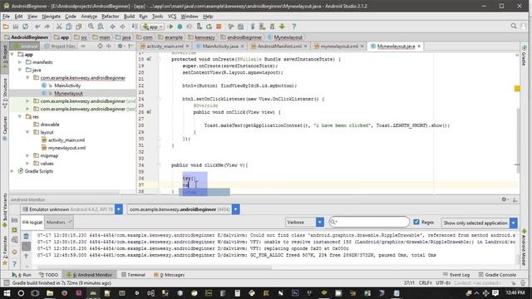Click the logcat horizontal scrollbar
The width and height of the screenshot is (532, 299).
(155, 267)
